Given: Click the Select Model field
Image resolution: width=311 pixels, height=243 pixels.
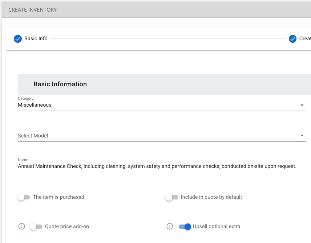Looking at the screenshot, I should click(x=162, y=136).
